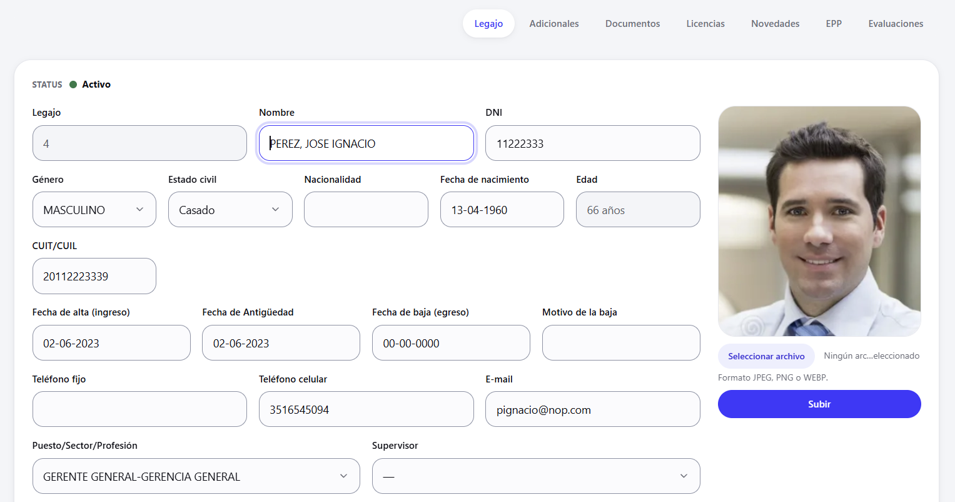
Task: Click the Edad field showing 66 años
Action: coord(638,210)
